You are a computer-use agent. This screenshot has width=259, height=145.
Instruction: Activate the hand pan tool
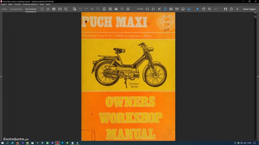point(203,9)
